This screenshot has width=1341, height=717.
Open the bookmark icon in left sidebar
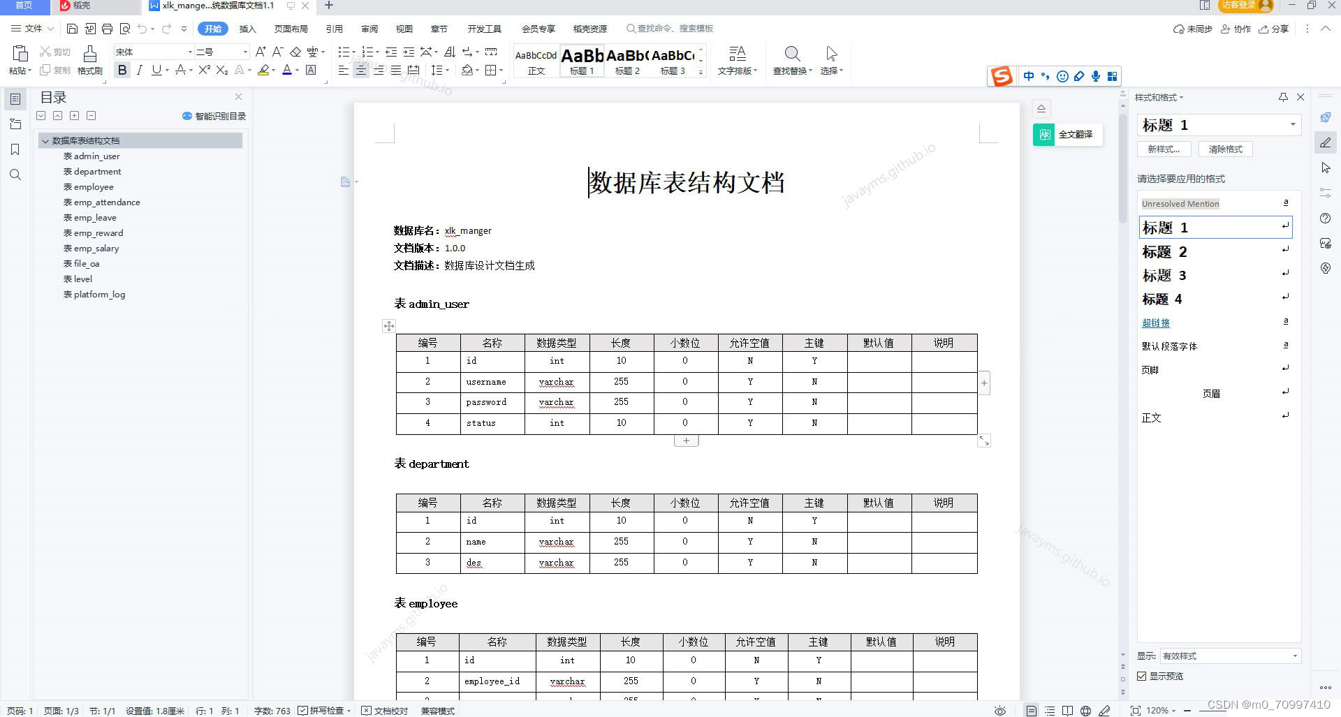15,149
